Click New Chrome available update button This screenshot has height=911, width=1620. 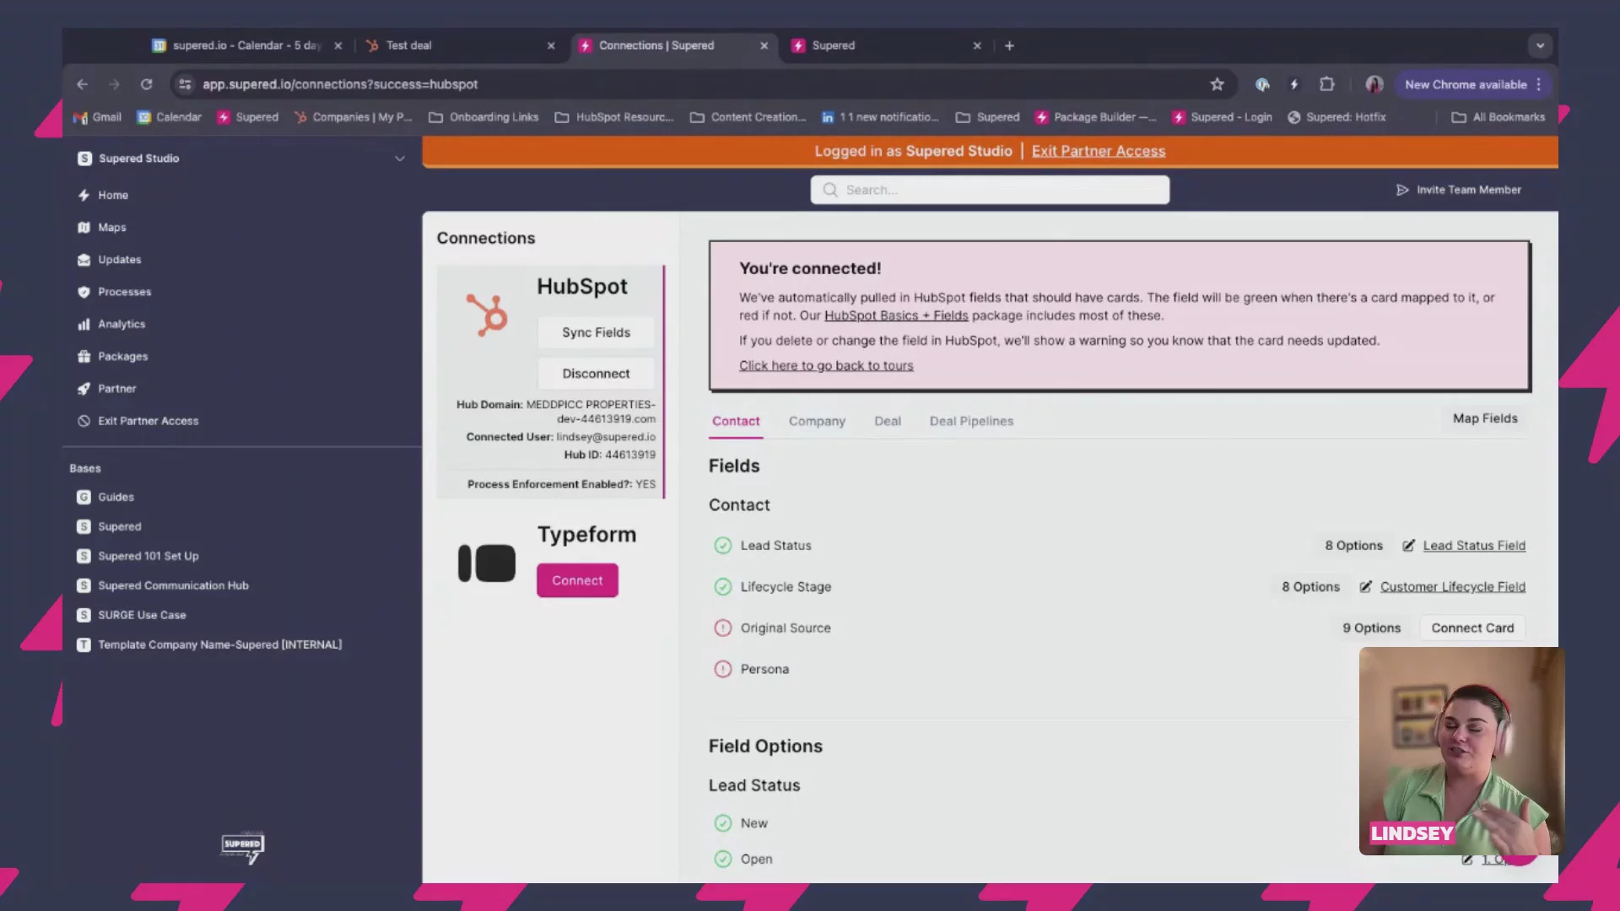pyautogui.click(x=1473, y=84)
